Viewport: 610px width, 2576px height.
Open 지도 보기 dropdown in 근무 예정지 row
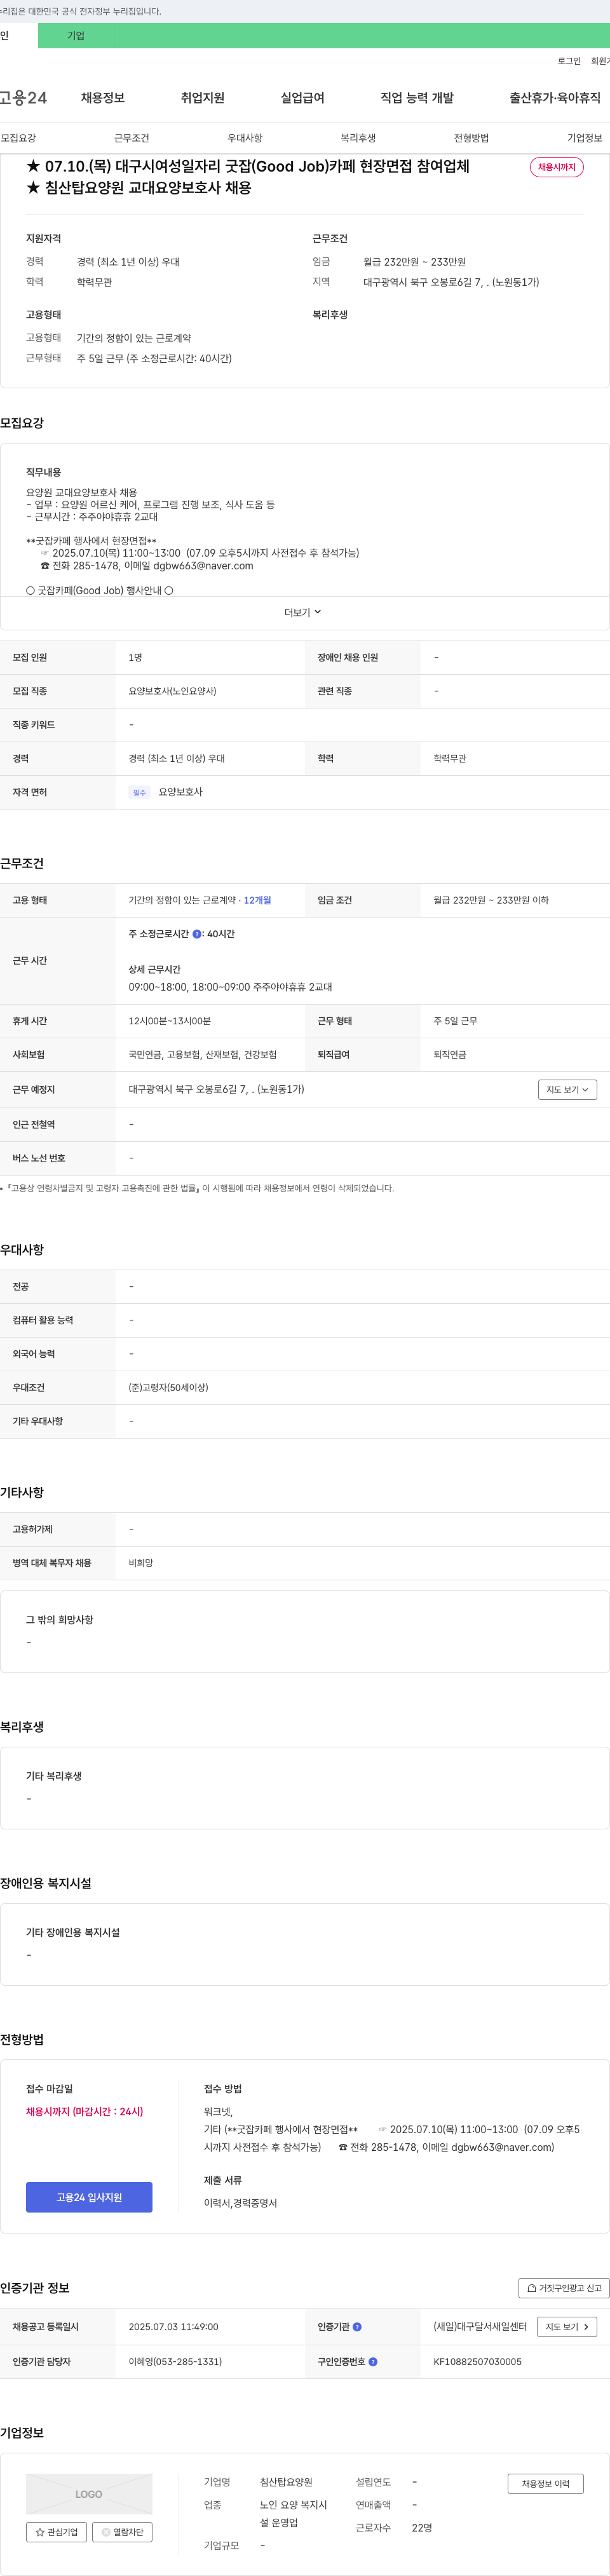tap(567, 1090)
